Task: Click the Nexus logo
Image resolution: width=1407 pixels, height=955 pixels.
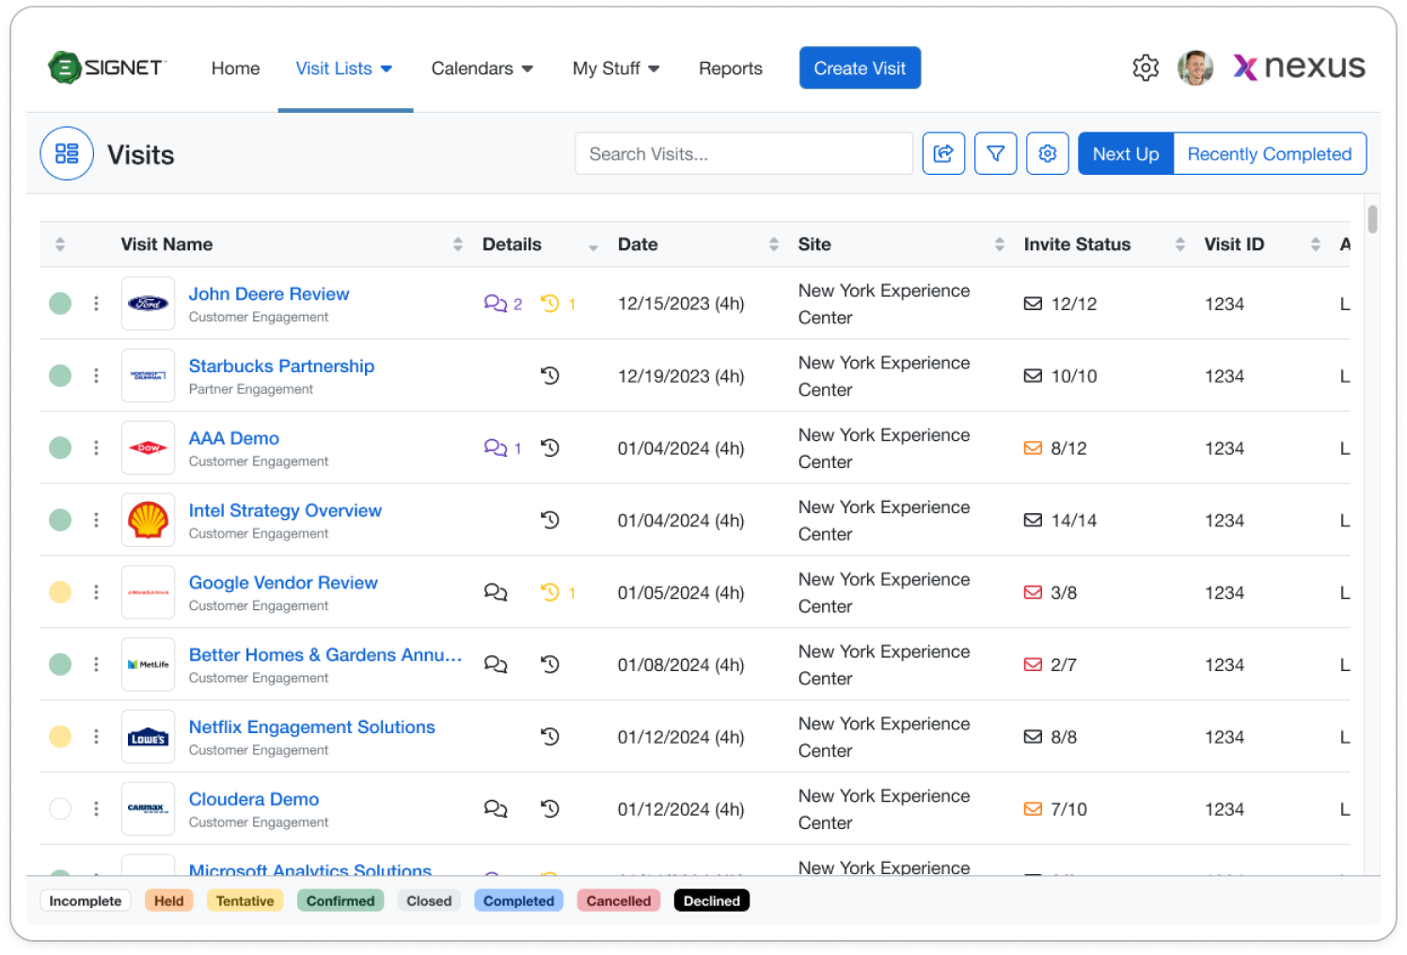Action: [x=1299, y=67]
